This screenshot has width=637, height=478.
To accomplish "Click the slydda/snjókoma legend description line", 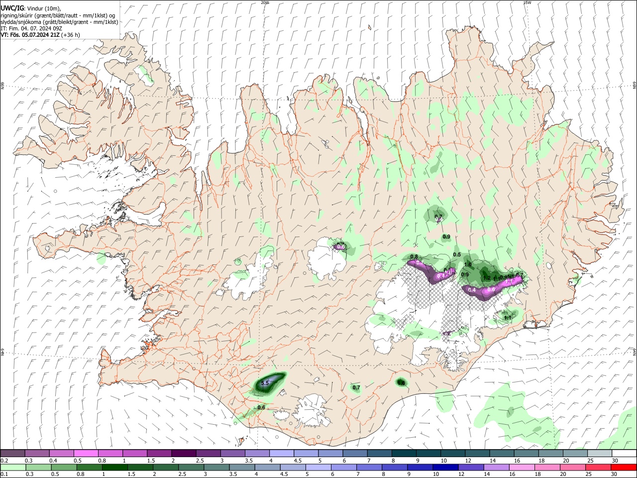I will [x=59, y=22].
